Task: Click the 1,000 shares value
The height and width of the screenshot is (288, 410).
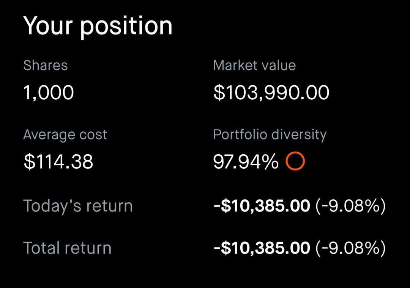Action: 49,92
